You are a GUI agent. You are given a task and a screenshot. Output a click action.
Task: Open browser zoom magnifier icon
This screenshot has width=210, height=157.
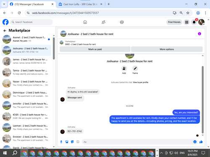coord(181,13)
